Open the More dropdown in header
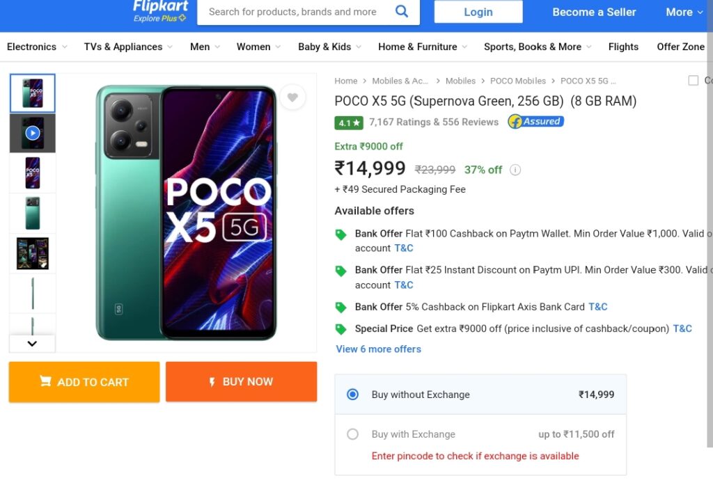This screenshot has width=713, height=501. click(684, 12)
